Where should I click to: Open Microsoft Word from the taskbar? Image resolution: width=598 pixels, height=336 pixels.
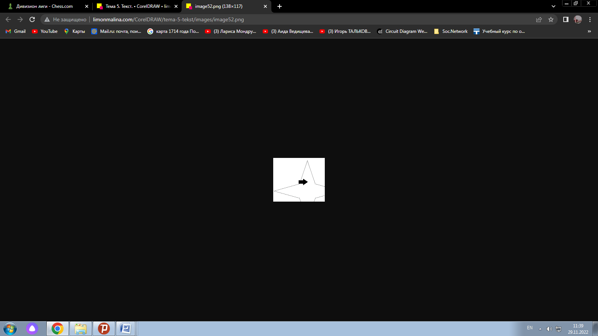126,329
